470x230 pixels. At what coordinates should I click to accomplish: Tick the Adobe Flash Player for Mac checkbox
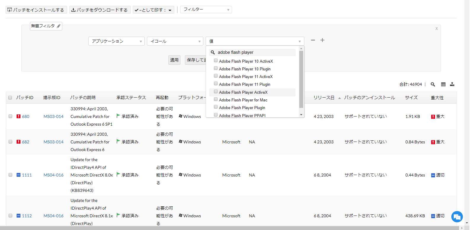(x=216, y=99)
